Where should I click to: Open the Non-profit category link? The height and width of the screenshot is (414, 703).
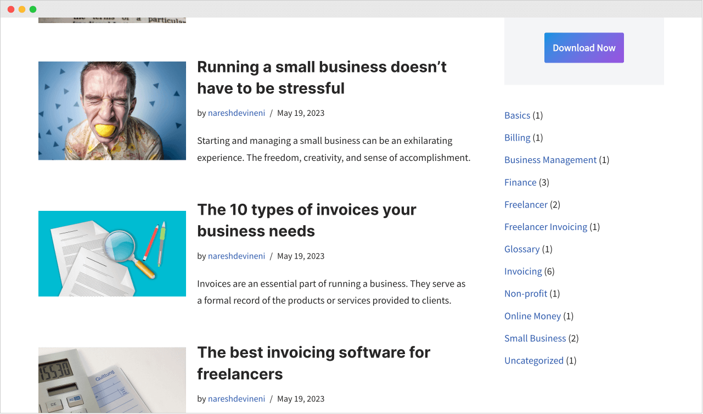(x=526, y=293)
